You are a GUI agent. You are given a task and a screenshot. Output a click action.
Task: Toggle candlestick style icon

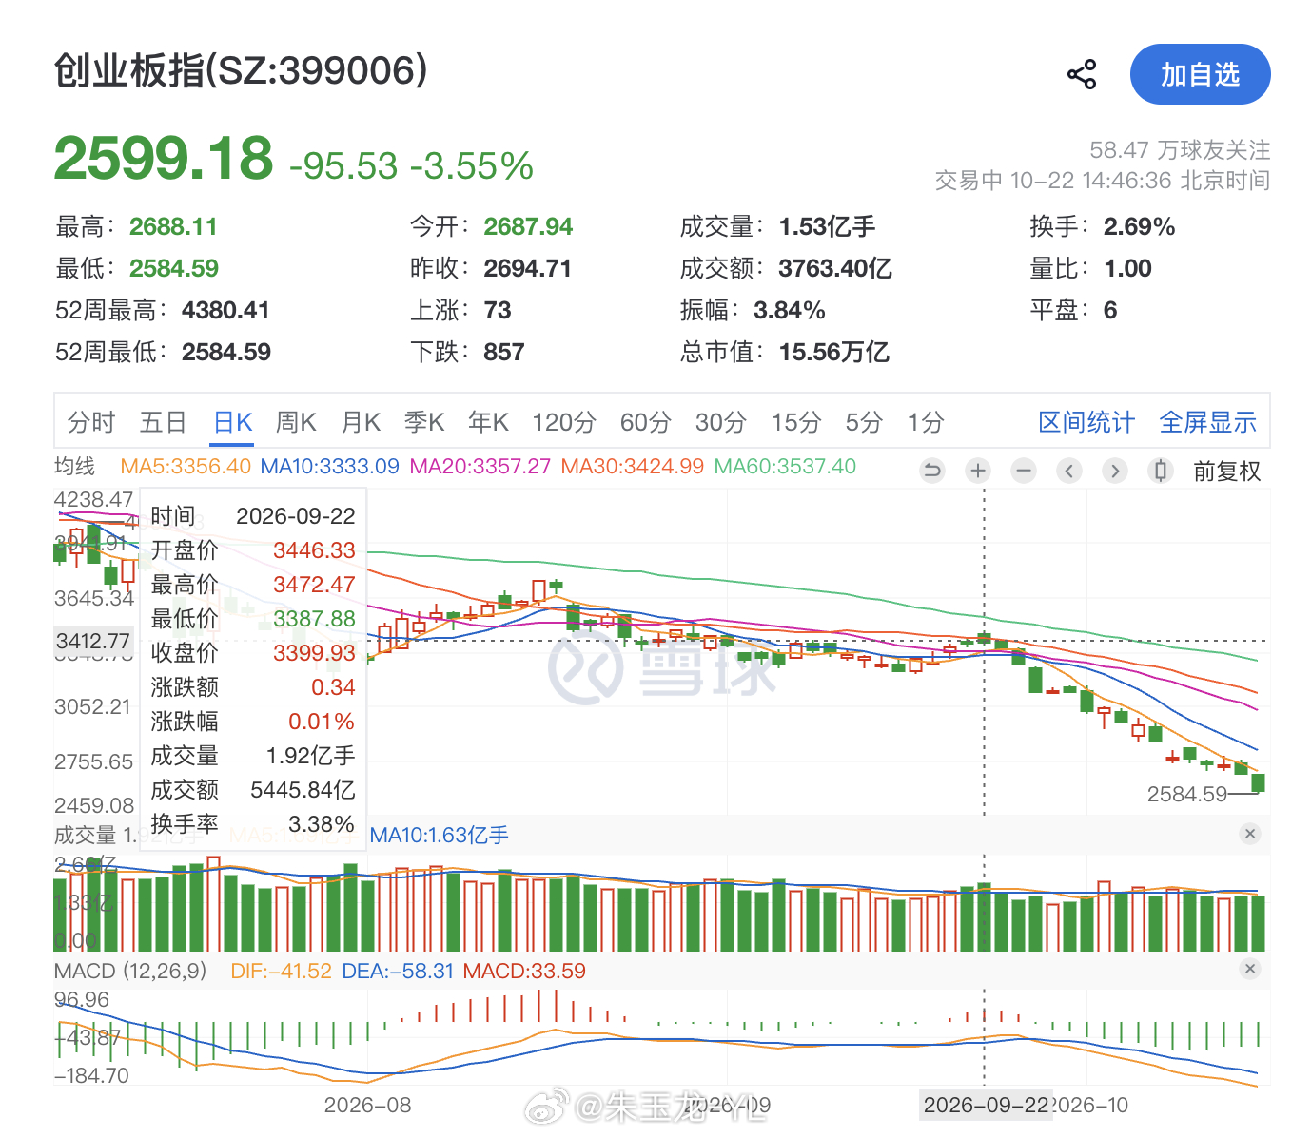pos(1161,470)
